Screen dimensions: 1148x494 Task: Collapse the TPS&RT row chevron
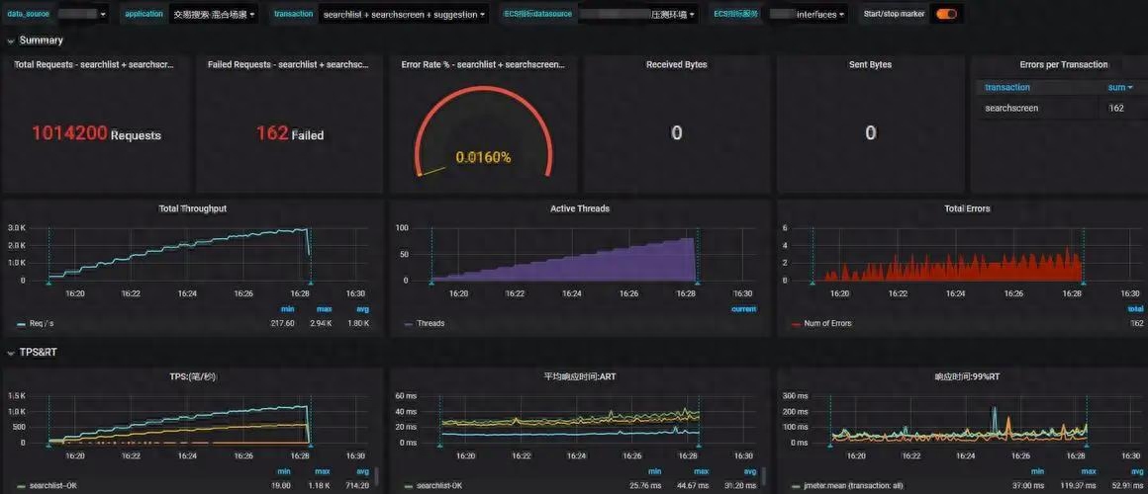pos(11,353)
